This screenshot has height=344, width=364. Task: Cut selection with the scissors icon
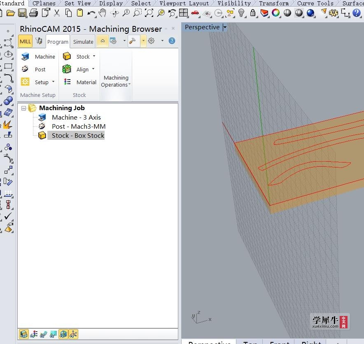click(x=57, y=13)
